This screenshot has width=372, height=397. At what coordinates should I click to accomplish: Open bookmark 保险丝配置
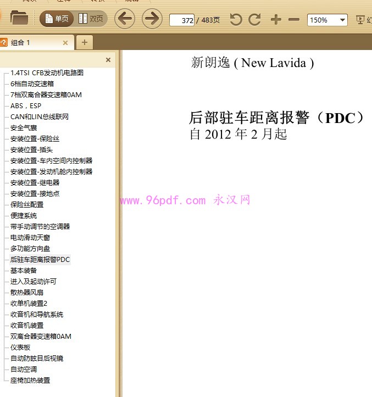[27, 205]
